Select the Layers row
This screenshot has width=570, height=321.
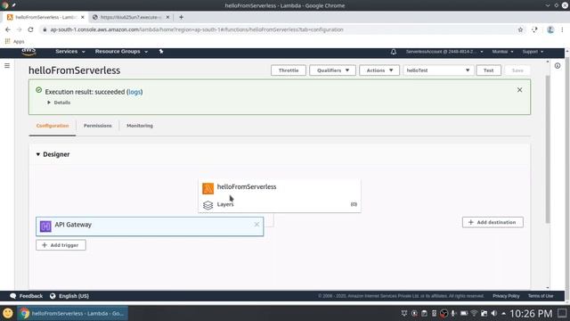[280, 204]
